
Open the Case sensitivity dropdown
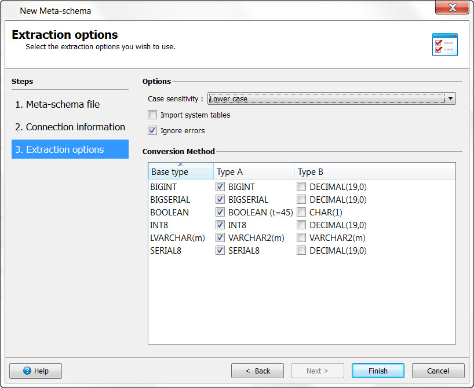[450, 98]
